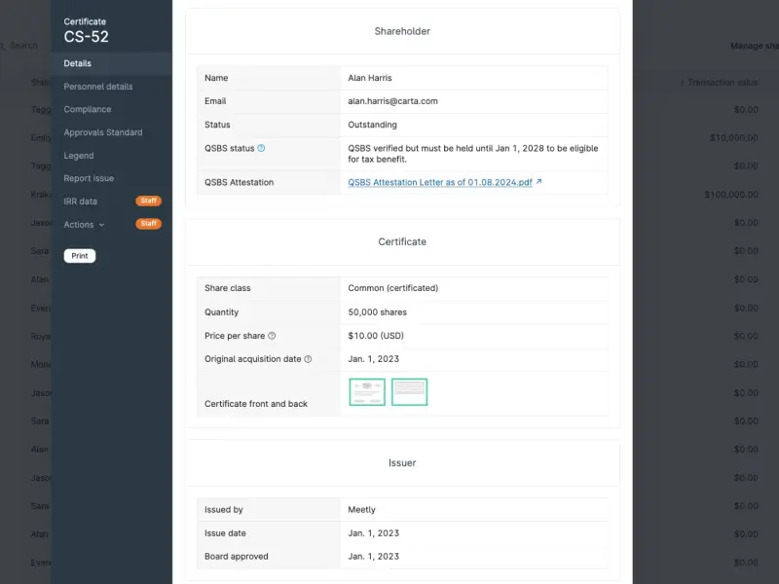
Task: Open the Compliance section
Action: pos(88,109)
